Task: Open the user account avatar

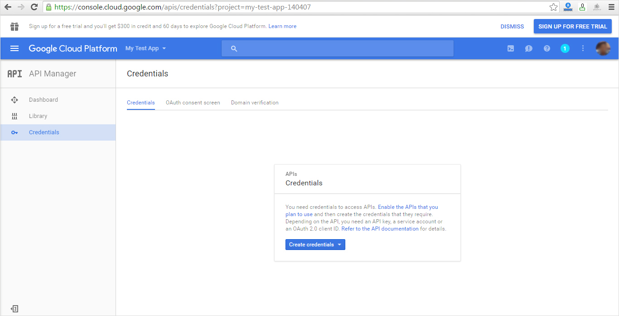Action: click(x=603, y=48)
